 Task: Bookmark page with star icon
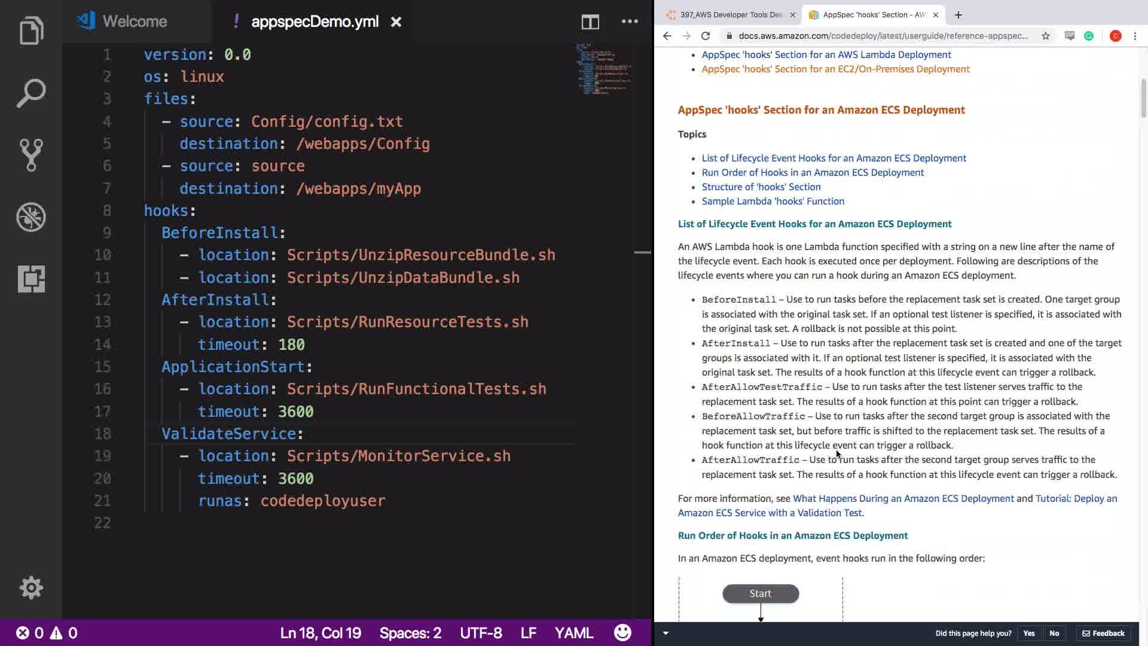pyautogui.click(x=1045, y=36)
